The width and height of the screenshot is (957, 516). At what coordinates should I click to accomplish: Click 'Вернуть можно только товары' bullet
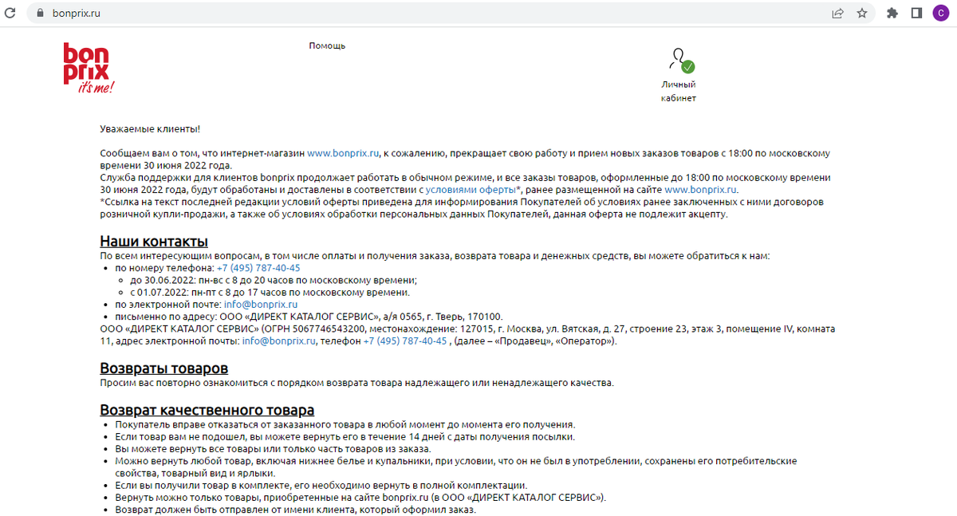pyautogui.click(x=360, y=498)
